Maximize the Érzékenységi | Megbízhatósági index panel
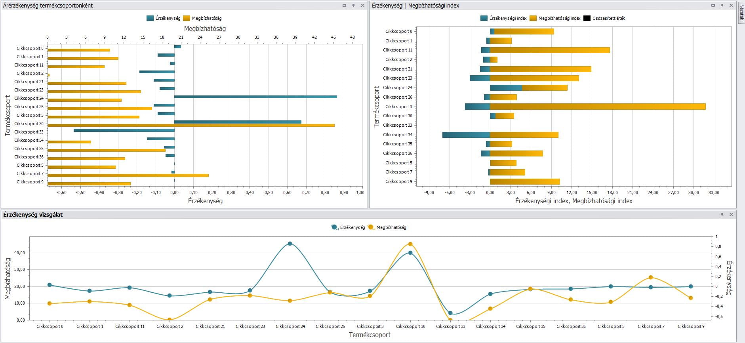This screenshot has height=343, width=745. coord(713,6)
